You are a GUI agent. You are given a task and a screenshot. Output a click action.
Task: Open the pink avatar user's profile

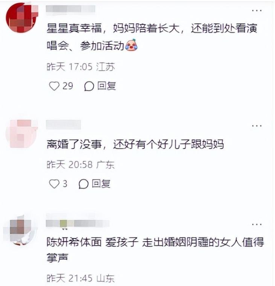click(x=22, y=134)
